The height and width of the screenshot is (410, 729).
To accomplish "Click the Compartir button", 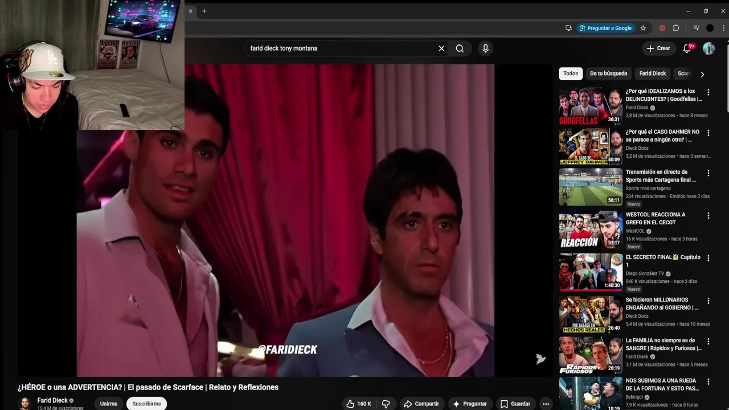I will (421, 404).
